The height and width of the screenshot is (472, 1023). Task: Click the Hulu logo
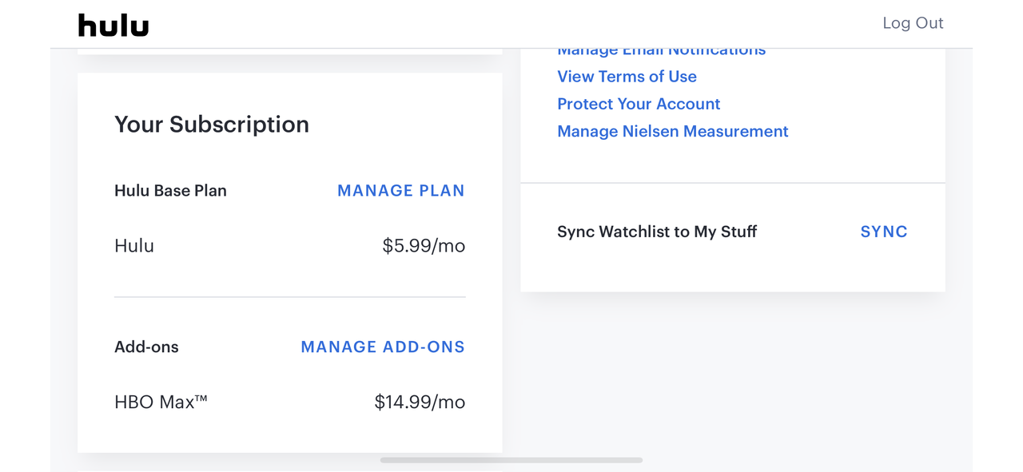113,25
